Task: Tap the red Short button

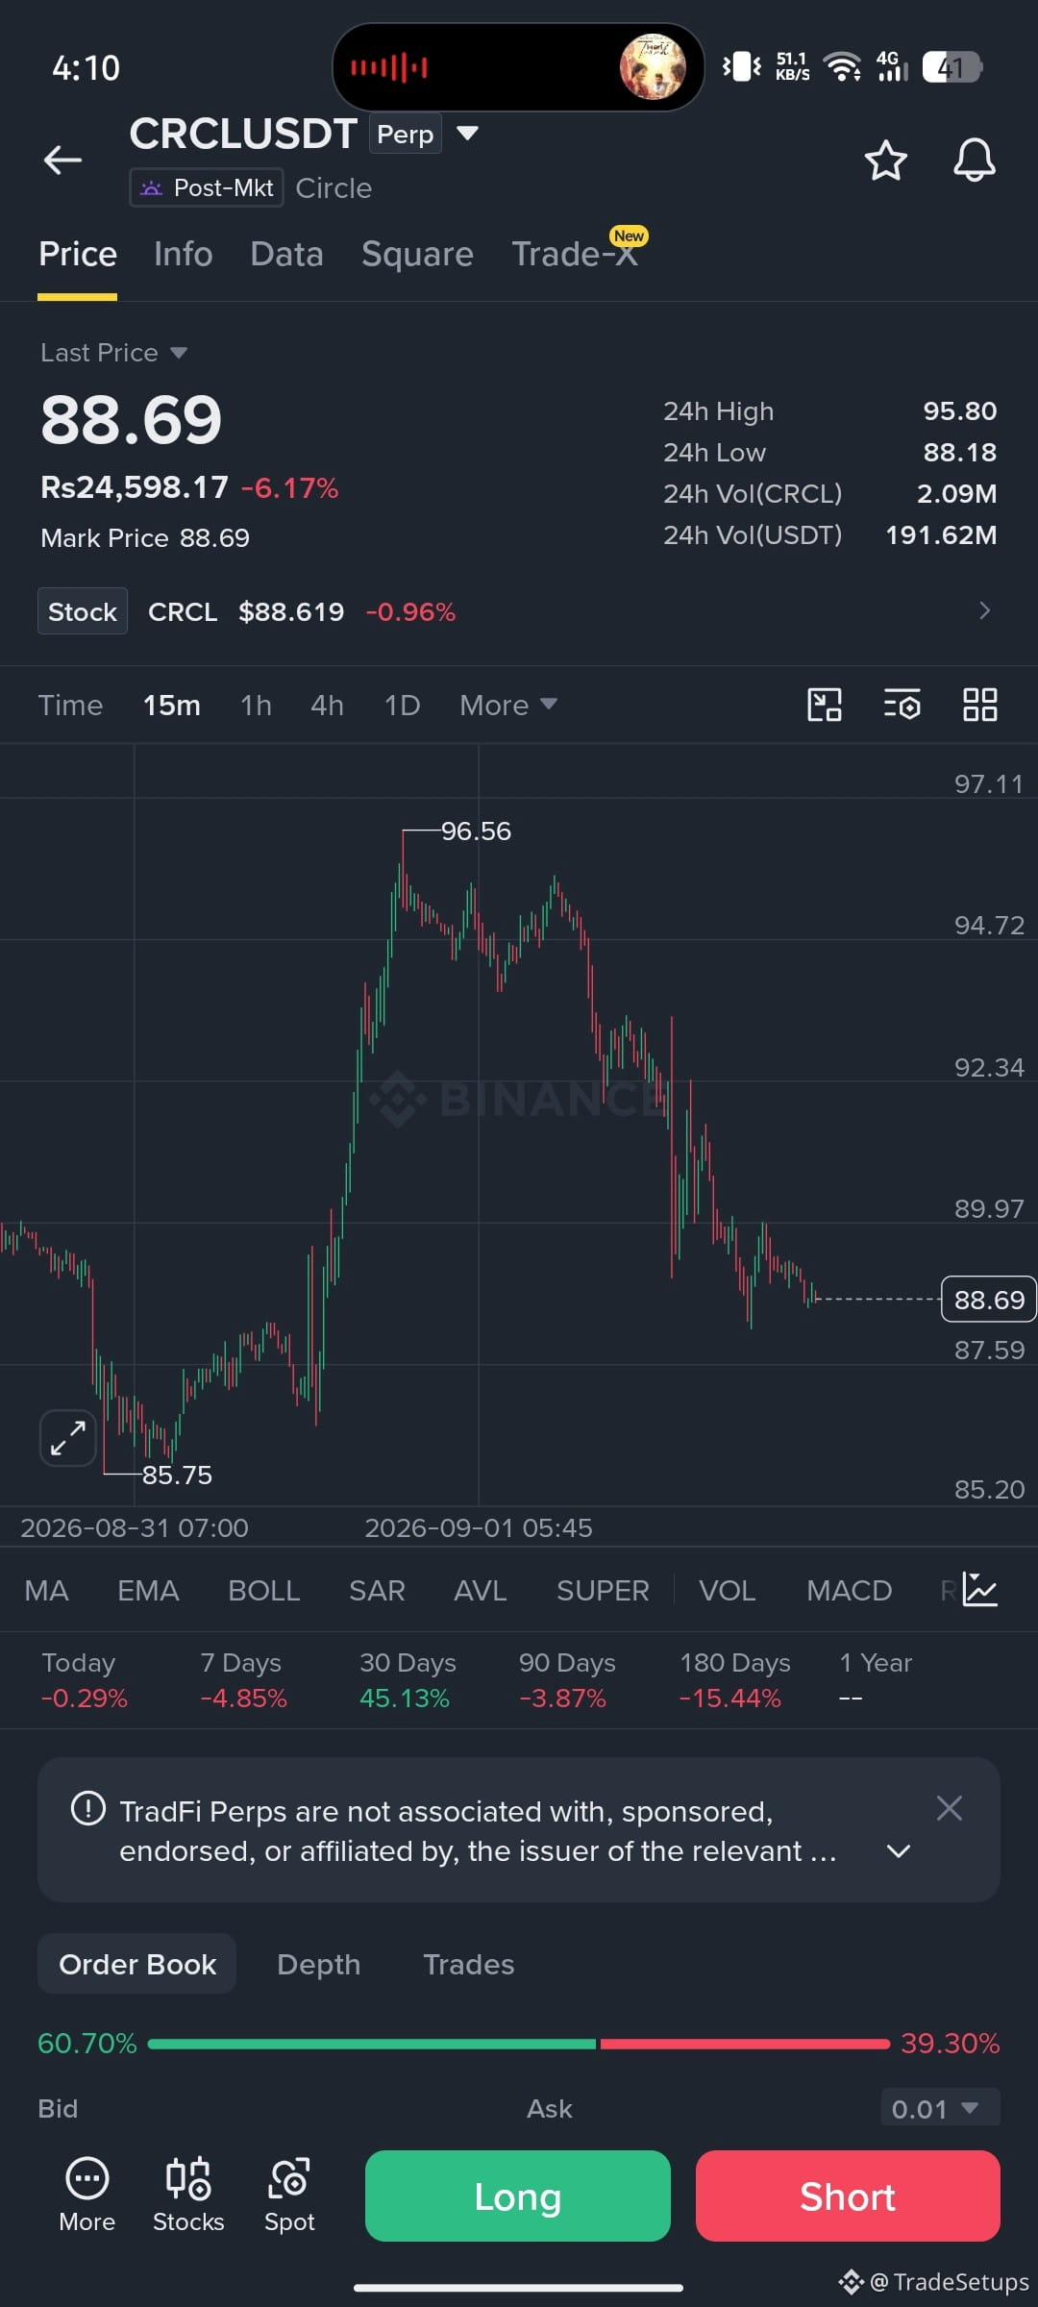Action: tap(848, 2195)
